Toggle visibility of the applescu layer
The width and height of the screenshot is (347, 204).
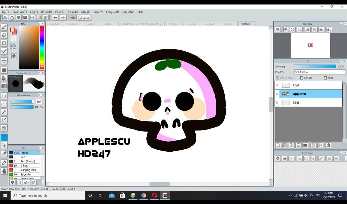coord(277,94)
